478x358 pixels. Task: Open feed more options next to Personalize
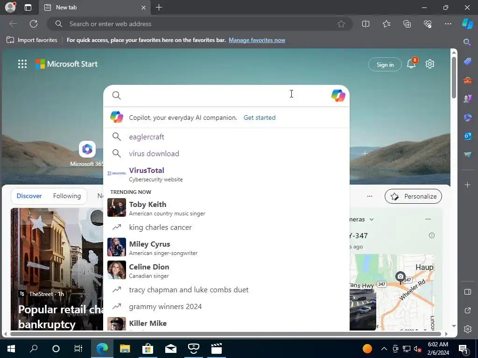(370, 196)
